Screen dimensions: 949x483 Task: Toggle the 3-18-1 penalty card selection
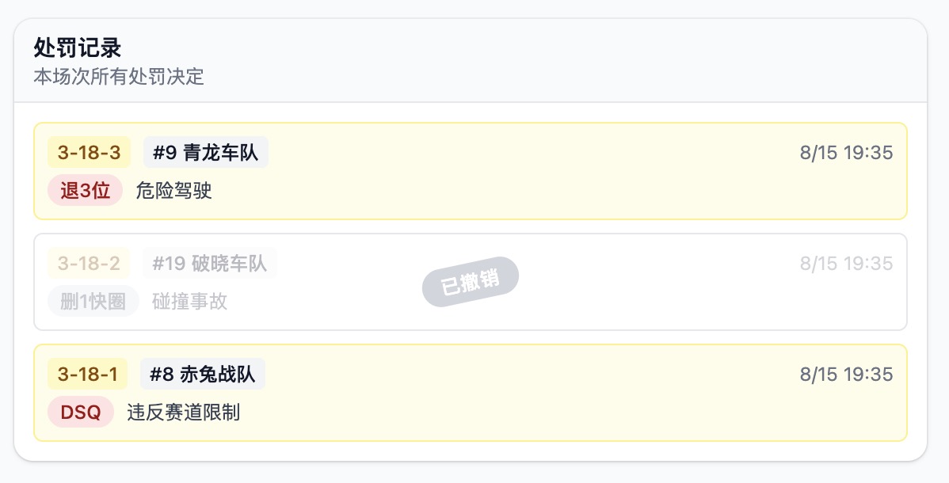point(470,393)
